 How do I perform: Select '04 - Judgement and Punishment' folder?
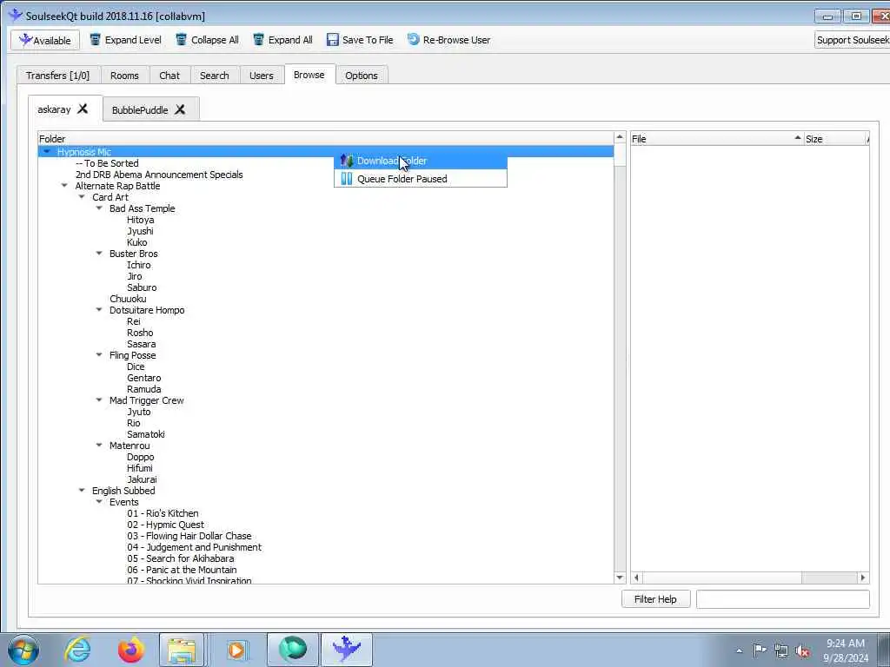pyautogui.click(x=194, y=547)
